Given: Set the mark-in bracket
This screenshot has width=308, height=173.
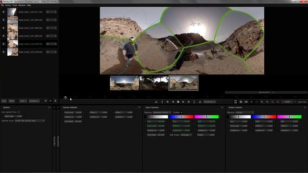Looking at the screenshot, I should pos(162,102).
